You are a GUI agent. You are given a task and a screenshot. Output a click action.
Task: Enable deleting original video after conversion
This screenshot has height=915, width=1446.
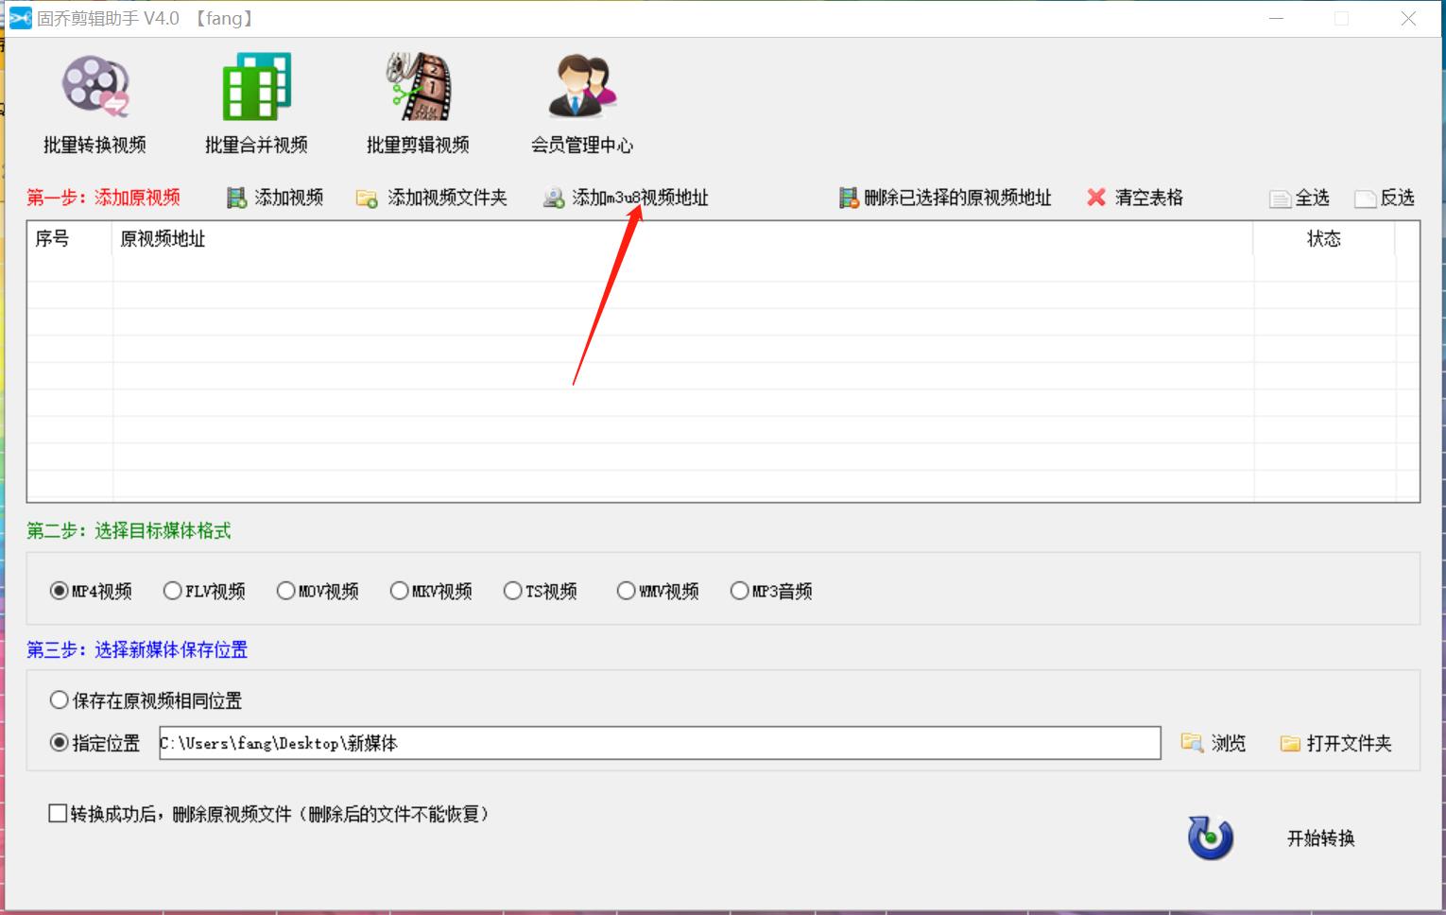tap(58, 814)
